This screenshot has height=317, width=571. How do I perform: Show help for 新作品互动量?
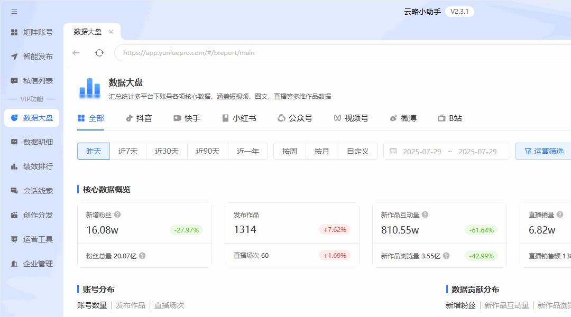tap(425, 215)
